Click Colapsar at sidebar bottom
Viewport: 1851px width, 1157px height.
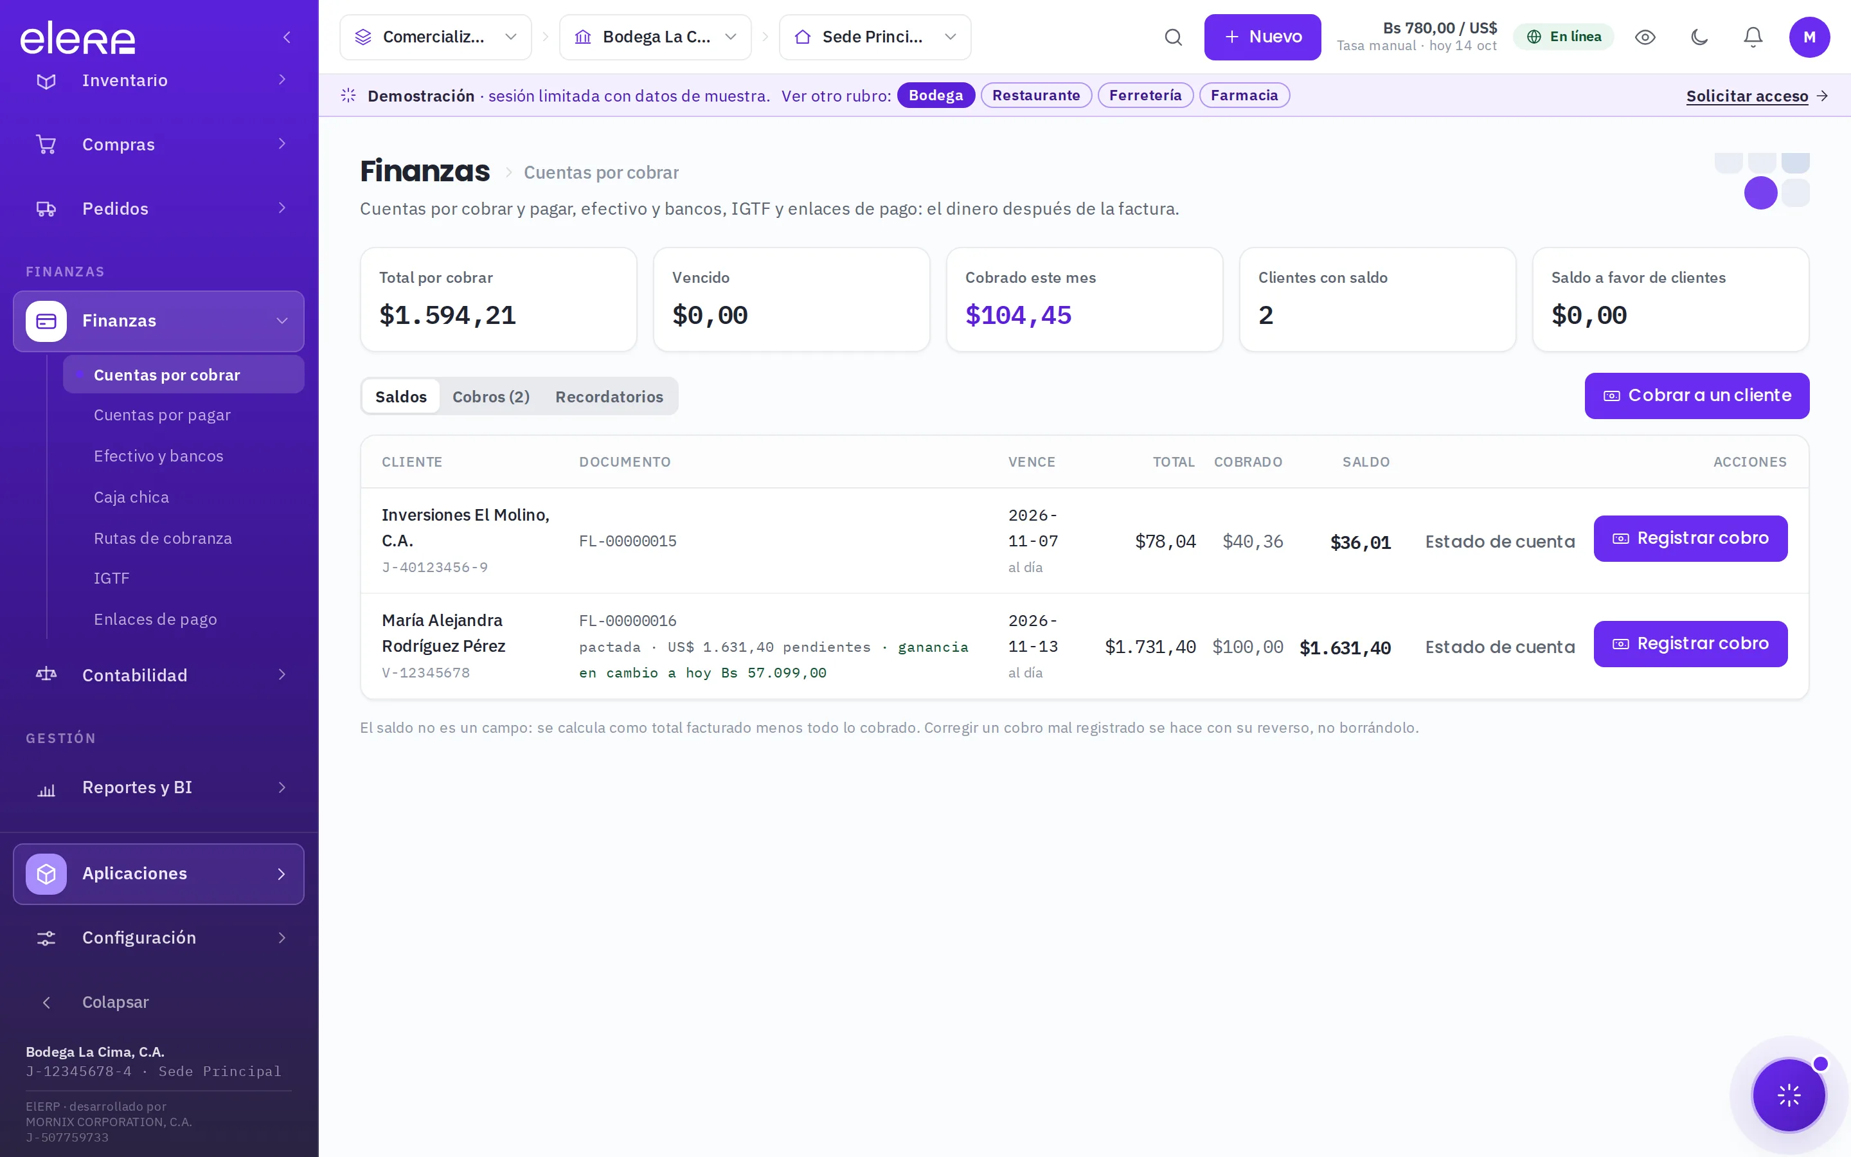[x=115, y=1003]
